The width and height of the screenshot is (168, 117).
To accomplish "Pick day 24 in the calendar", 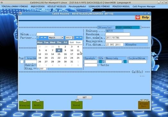I will 72,58.
